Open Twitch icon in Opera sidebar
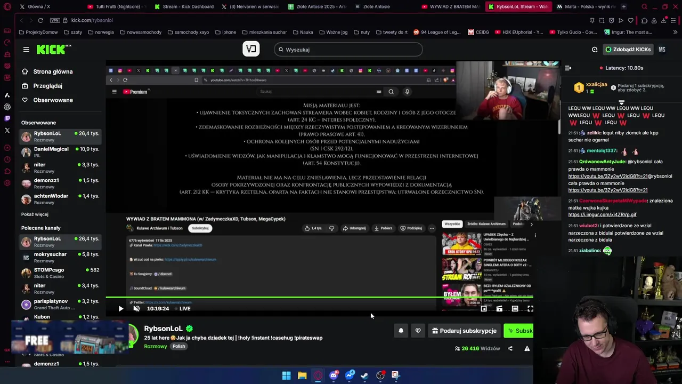Viewport: 682px width, 384px height. pyautogui.click(x=7, y=118)
